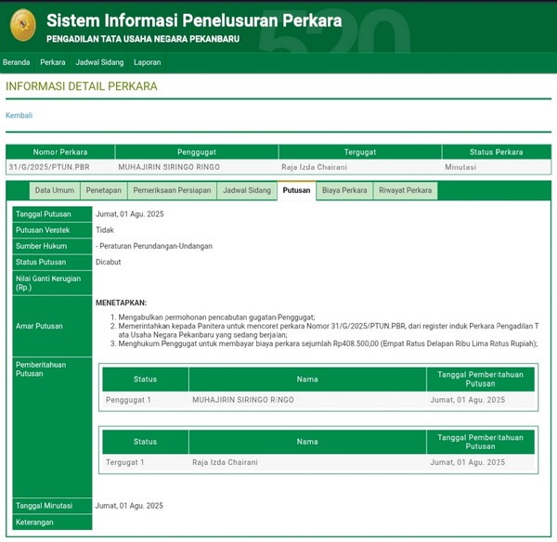Click Raja Izda Chairani in Tergugat 1 row

225,461
